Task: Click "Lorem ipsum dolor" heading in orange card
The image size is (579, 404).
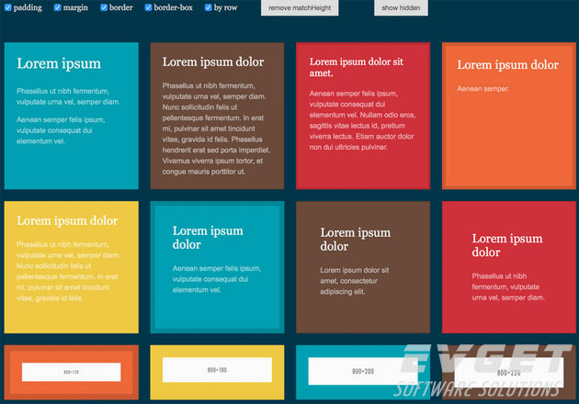Action: point(507,65)
